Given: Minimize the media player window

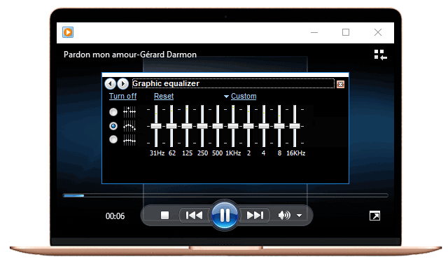Looking at the screenshot, I should (x=314, y=32).
